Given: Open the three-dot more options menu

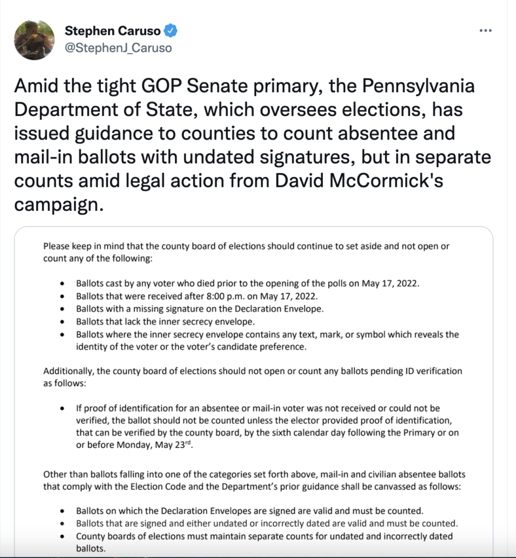Looking at the screenshot, I should (485, 31).
